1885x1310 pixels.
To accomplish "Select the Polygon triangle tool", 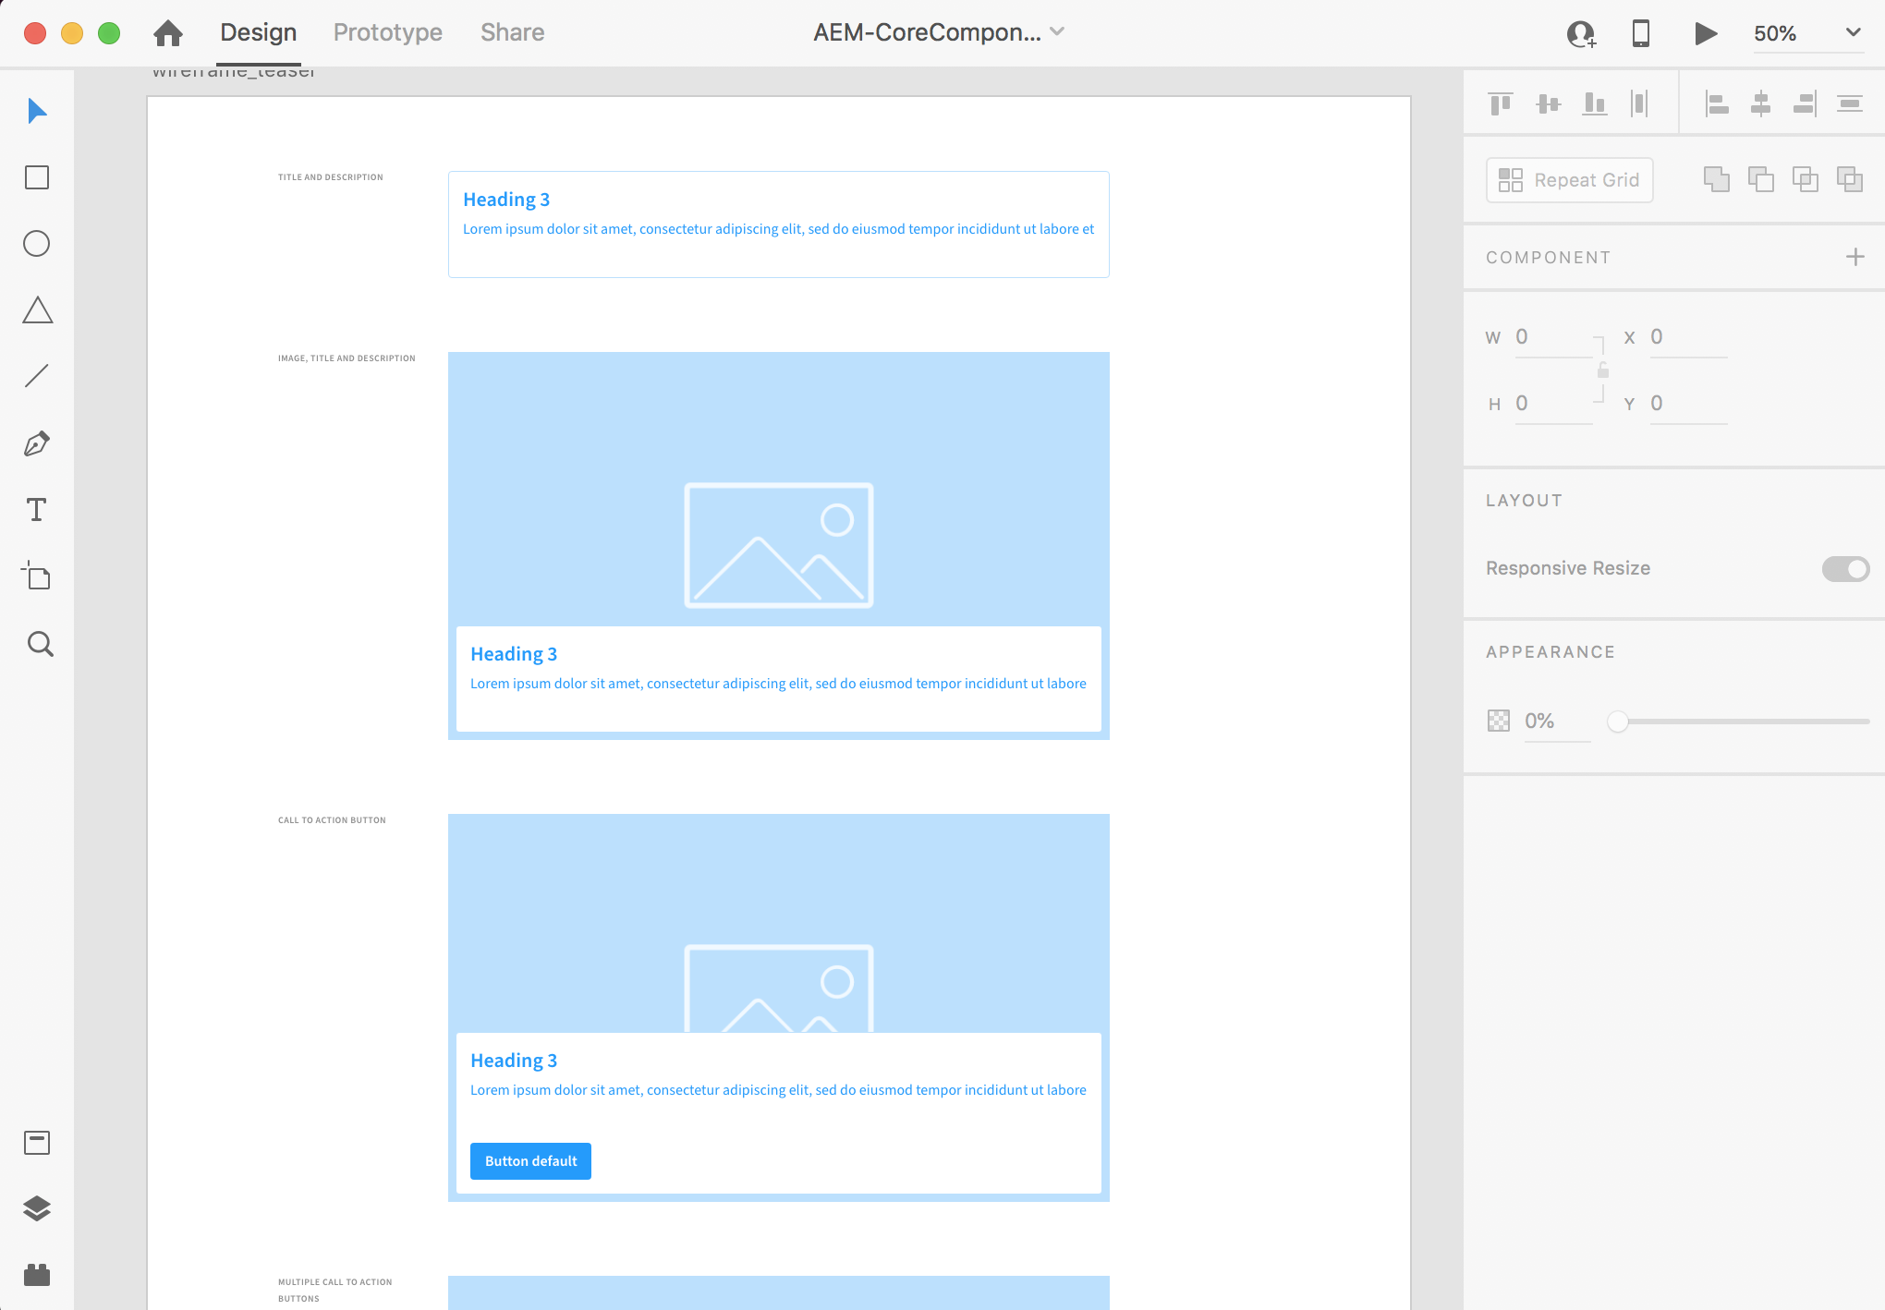I will point(37,310).
